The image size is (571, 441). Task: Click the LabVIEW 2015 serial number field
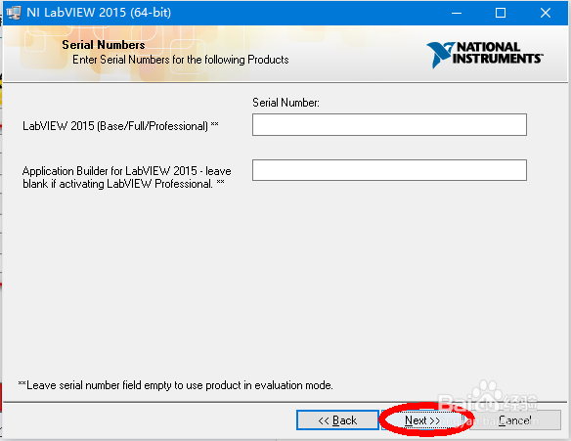click(x=389, y=124)
